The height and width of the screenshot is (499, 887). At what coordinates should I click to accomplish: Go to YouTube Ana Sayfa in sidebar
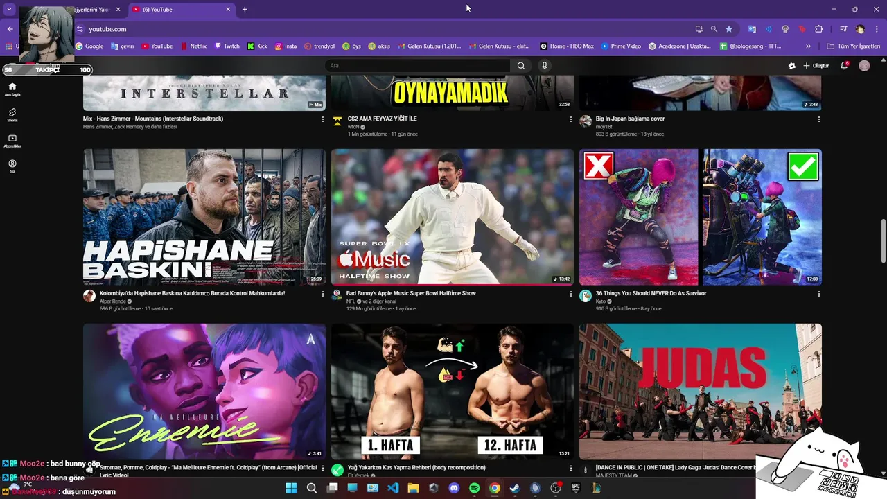[x=12, y=89]
